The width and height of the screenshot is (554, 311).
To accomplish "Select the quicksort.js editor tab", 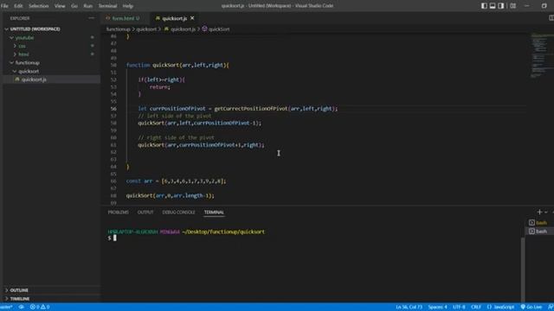I will click(174, 18).
